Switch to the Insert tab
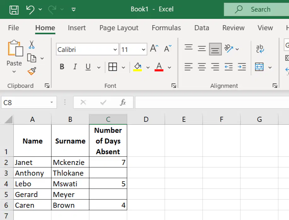 [x=77, y=28]
